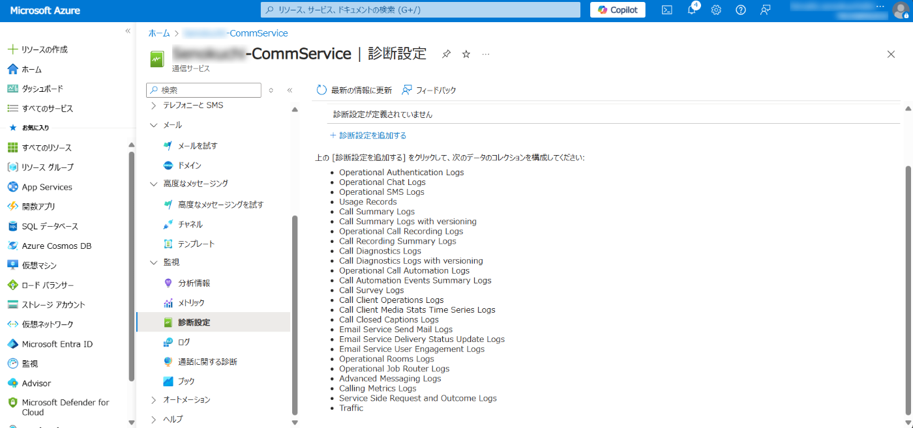Open テンプレート menu item
913x428 pixels.
coord(188,244)
